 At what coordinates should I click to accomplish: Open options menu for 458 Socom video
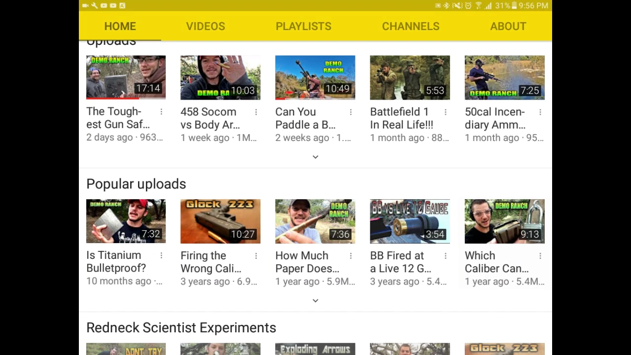[256, 112]
